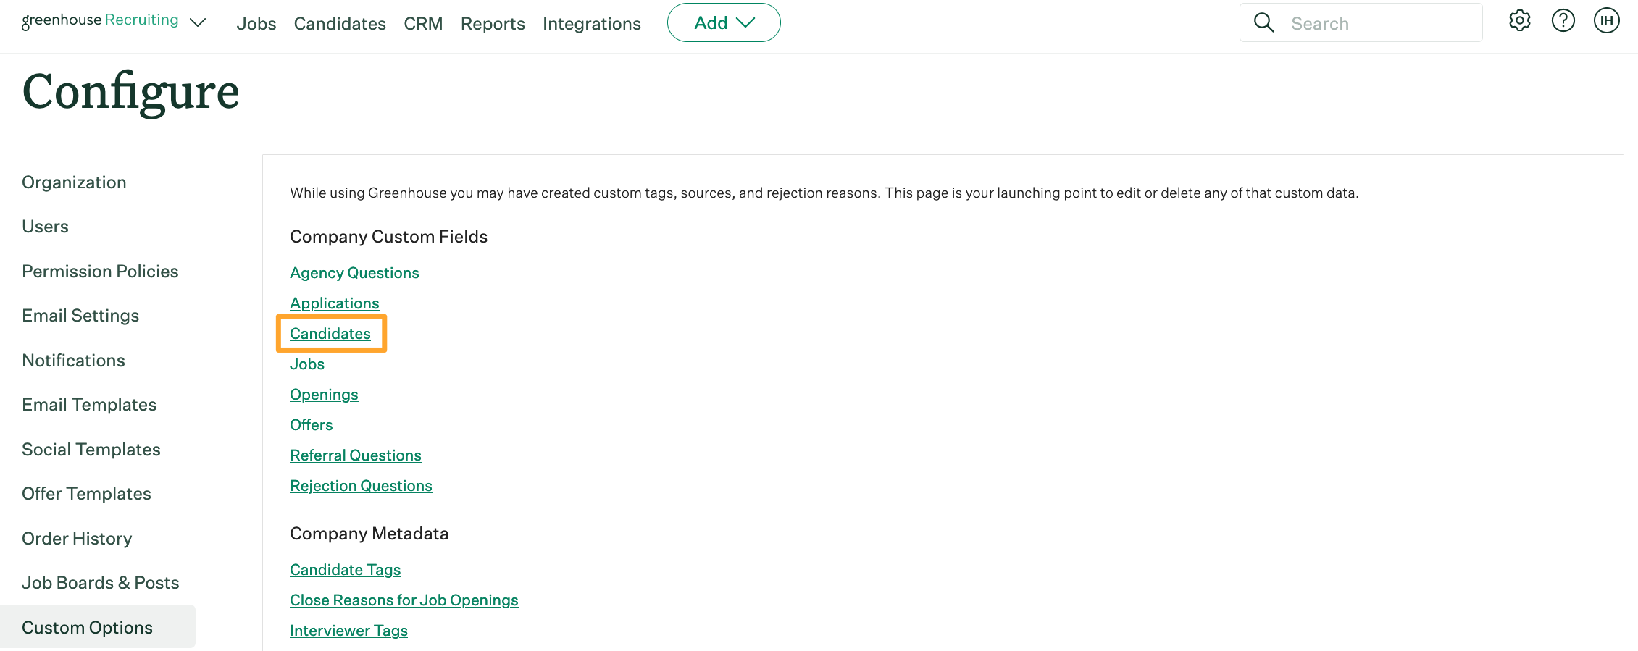Click the Company Metadata heading
1638x651 pixels.
pyautogui.click(x=369, y=534)
